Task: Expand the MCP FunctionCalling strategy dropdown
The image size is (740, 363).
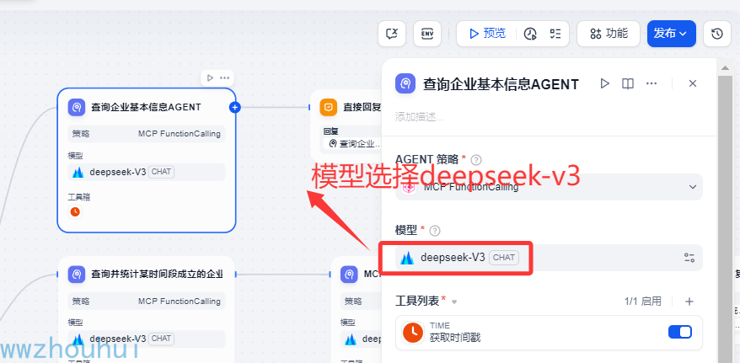Action: coord(549,187)
